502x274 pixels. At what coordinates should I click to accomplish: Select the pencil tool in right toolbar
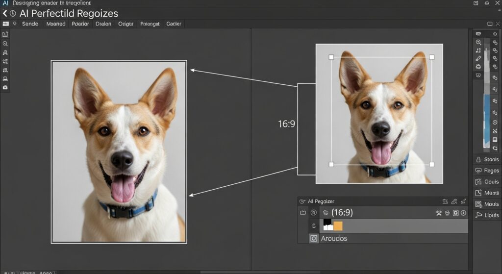coord(478,58)
